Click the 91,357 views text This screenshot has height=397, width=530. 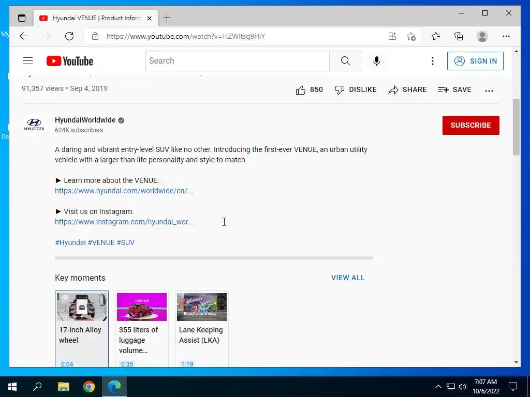click(42, 88)
